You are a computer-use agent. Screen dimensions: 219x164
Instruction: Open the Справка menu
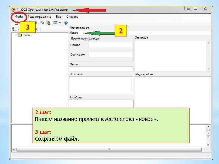[72, 17]
